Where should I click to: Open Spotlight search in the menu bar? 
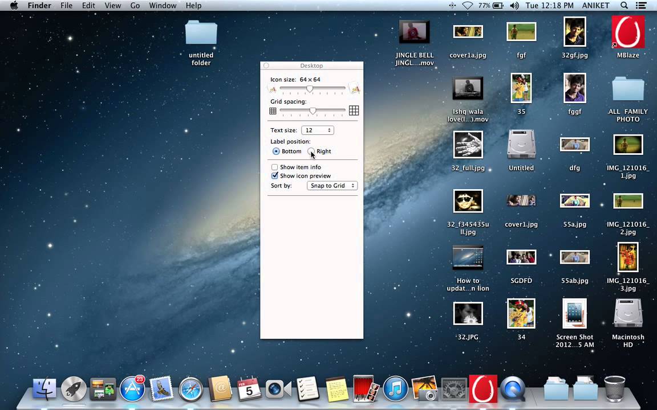[624, 5]
